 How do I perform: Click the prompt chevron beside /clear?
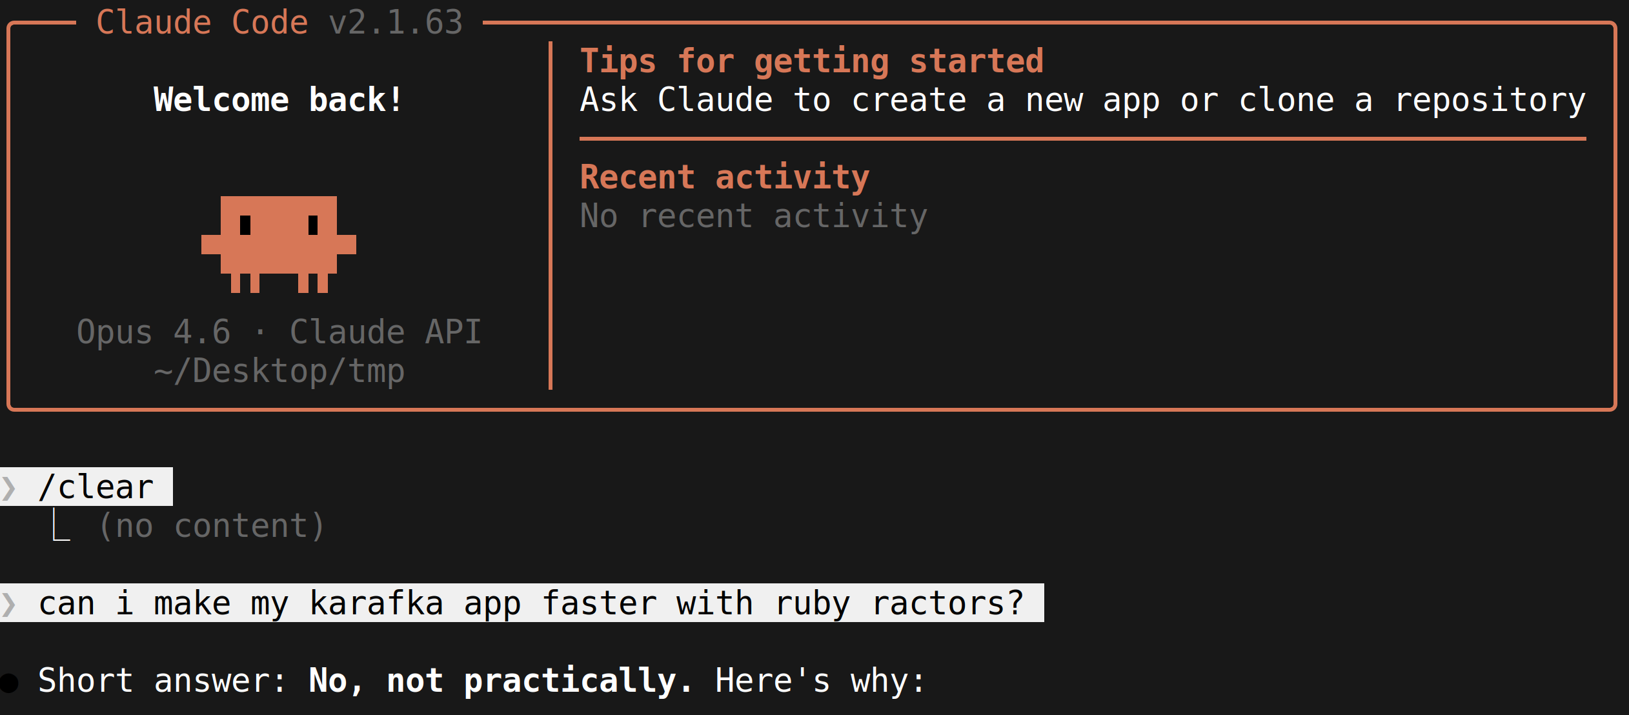pyautogui.click(x=9, y=488)
